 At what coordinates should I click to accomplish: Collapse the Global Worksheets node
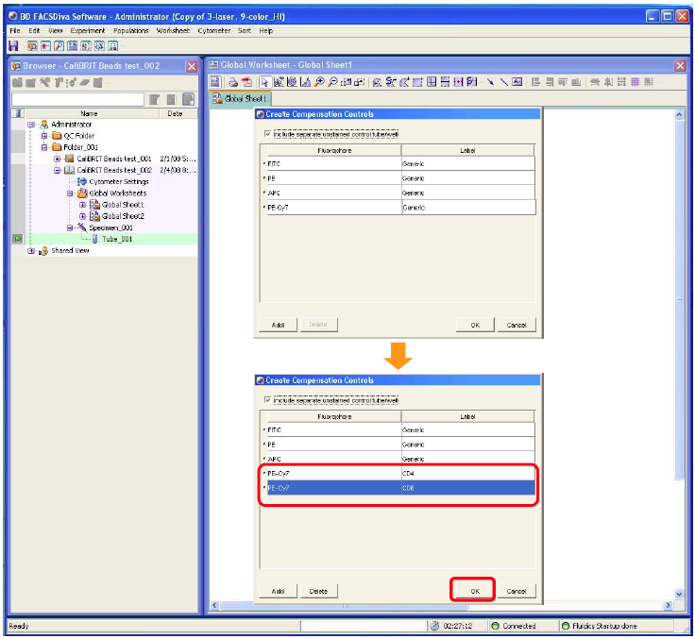(70, 193)
